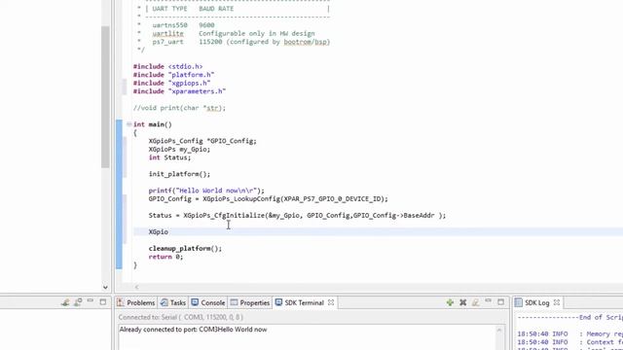Click green plus connect serial port icon
The image size is (623, 350).
450,302
